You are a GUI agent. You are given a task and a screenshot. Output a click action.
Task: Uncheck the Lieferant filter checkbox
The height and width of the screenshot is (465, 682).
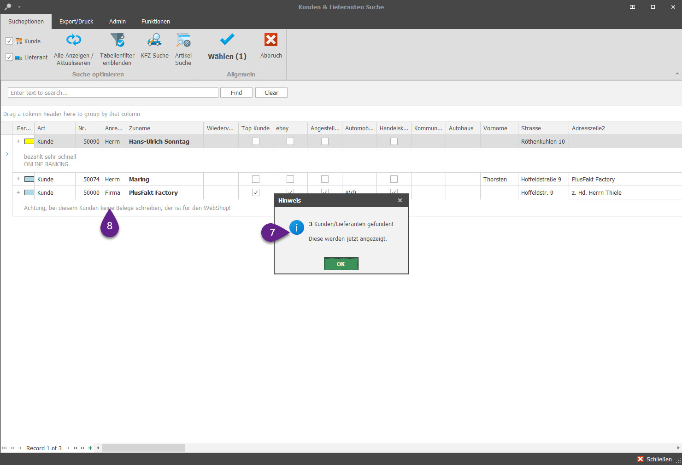pyautogui.click(x=9, y=57)
